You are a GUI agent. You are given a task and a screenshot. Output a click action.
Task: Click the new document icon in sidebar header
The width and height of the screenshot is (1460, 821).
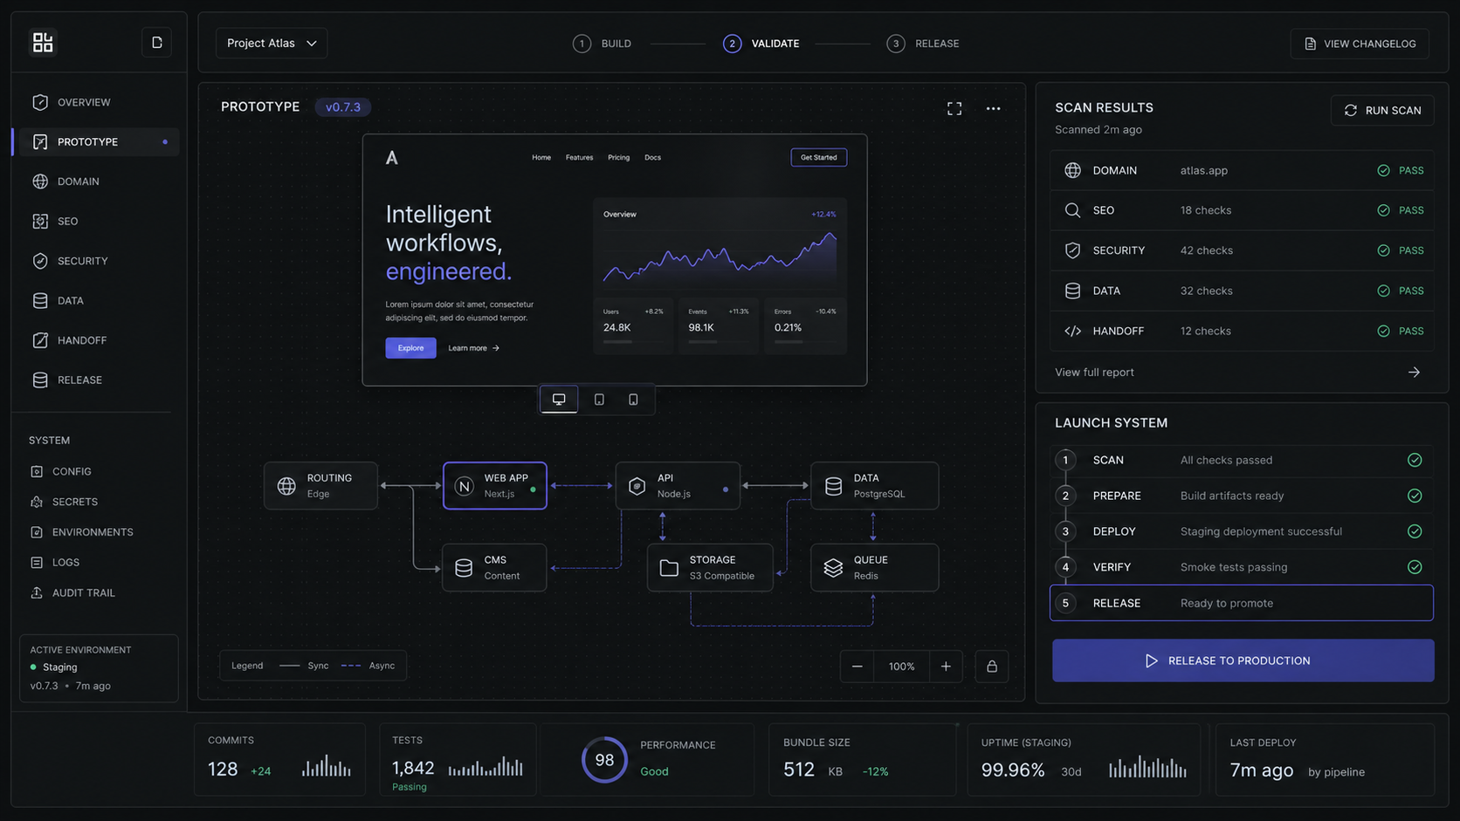click(x=156, y=43)
